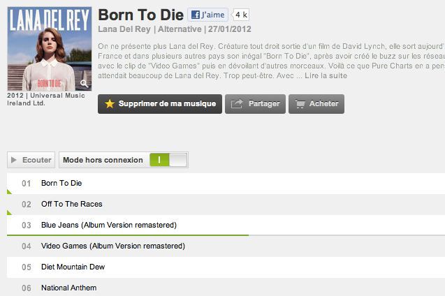Click the share arrow icon

237,104
